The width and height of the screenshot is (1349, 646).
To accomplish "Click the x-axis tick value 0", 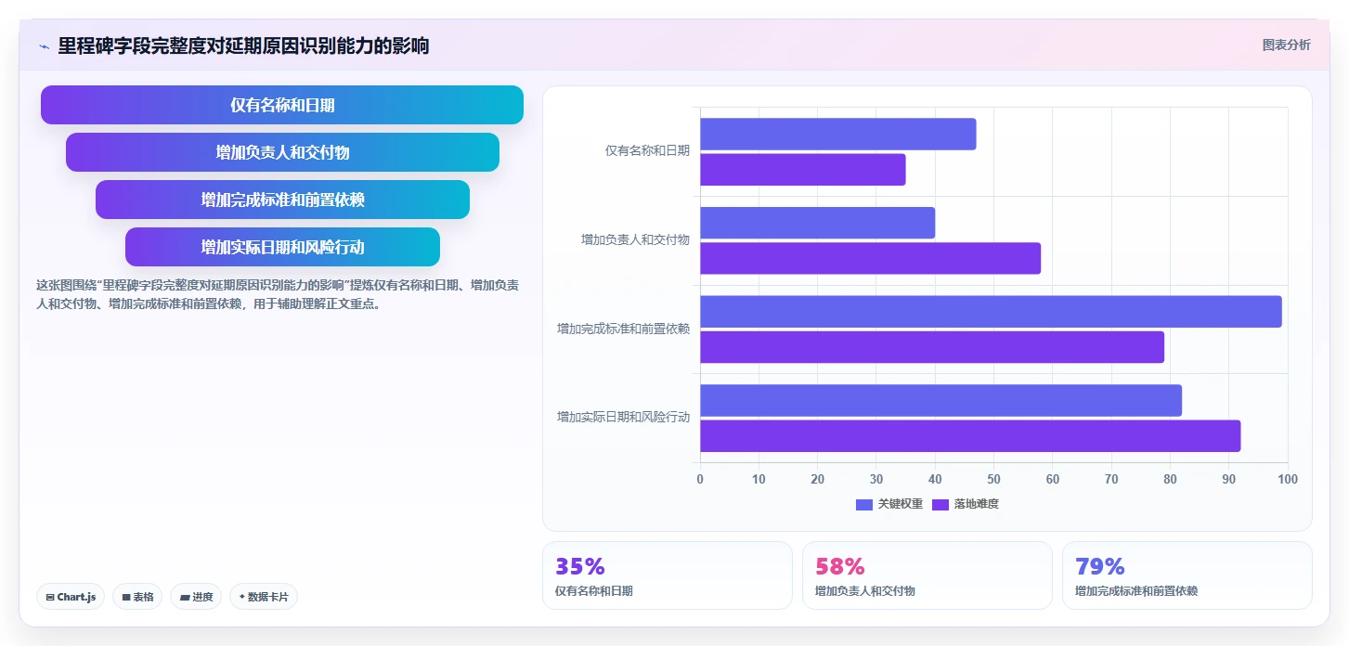I will point(700,479).
